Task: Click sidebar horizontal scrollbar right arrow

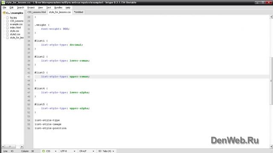Action: pyautogui.click(x=22, y=147)
